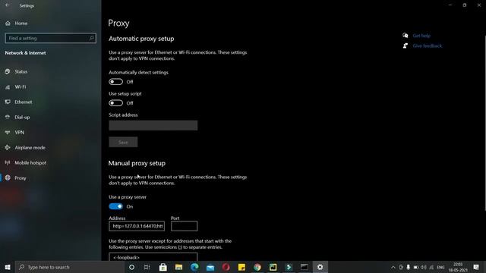486x273 pixels.
Task: Minimize the Settings window
Action: tap(450, 5)
